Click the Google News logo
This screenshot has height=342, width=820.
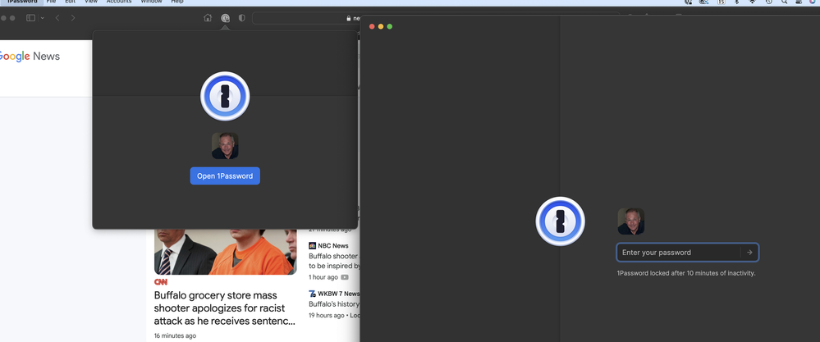pos(30,57)
